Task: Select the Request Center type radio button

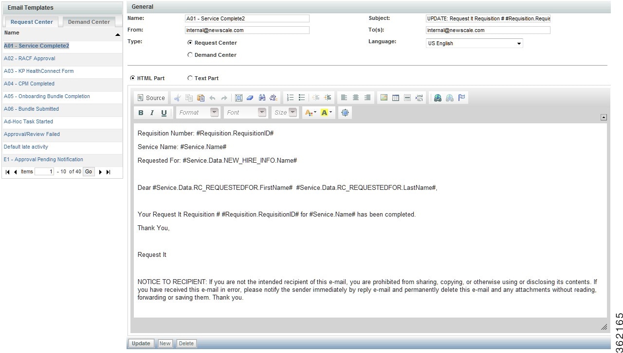Action: [x=190, y=42]
